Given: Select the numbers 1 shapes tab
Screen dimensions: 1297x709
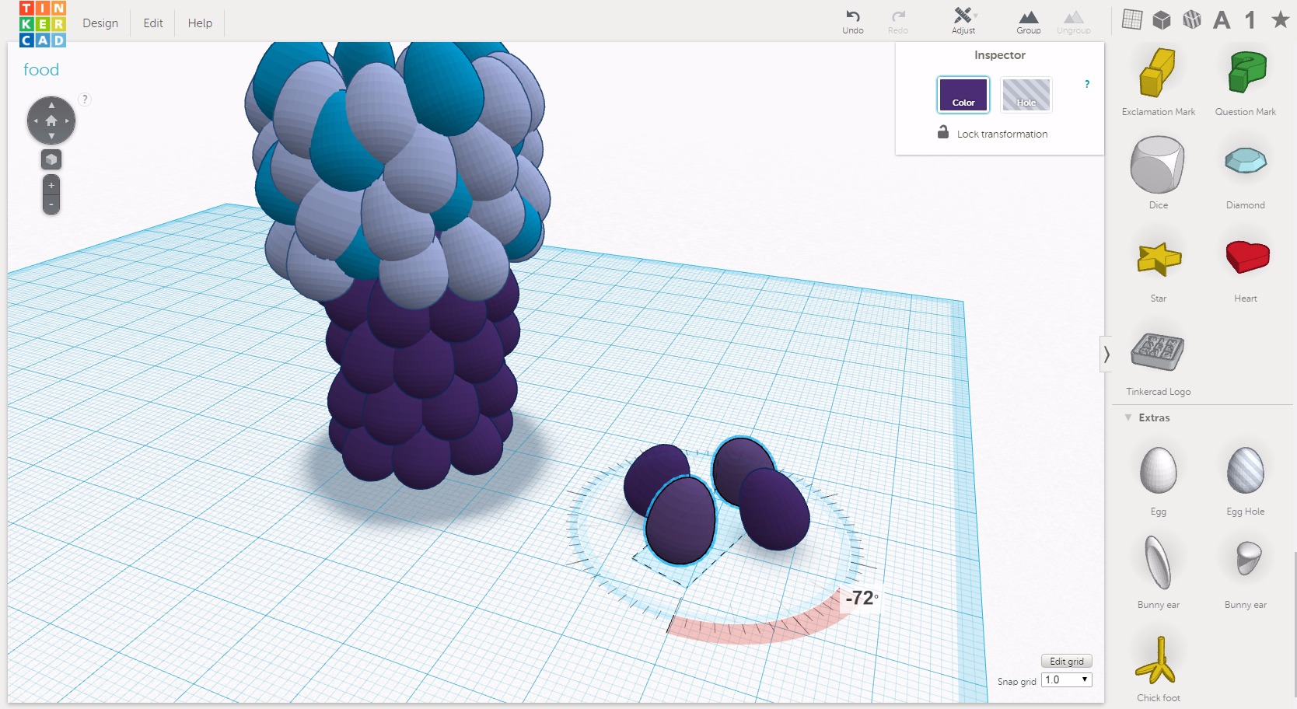Looking at the screenshot, I should pos(1250,19).
